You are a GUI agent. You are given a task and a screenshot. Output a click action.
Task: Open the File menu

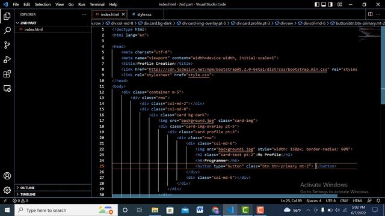tap(16, 4)
